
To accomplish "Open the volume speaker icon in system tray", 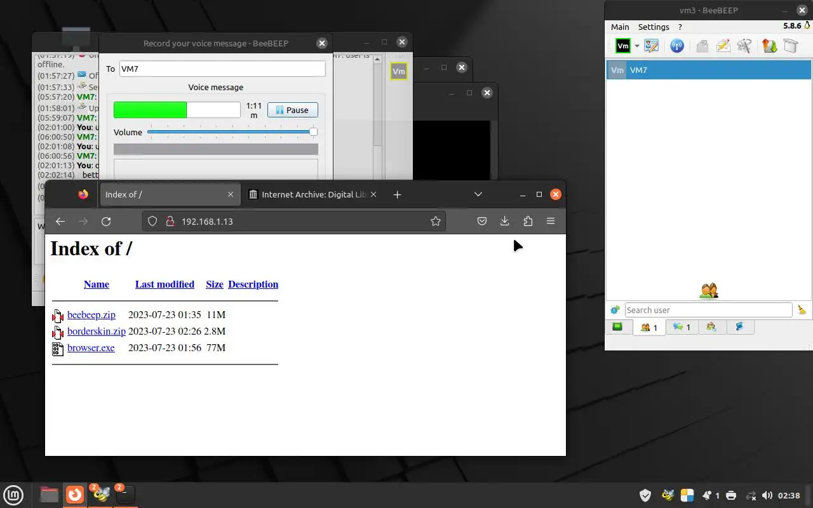I will click(x=767, y=495).
